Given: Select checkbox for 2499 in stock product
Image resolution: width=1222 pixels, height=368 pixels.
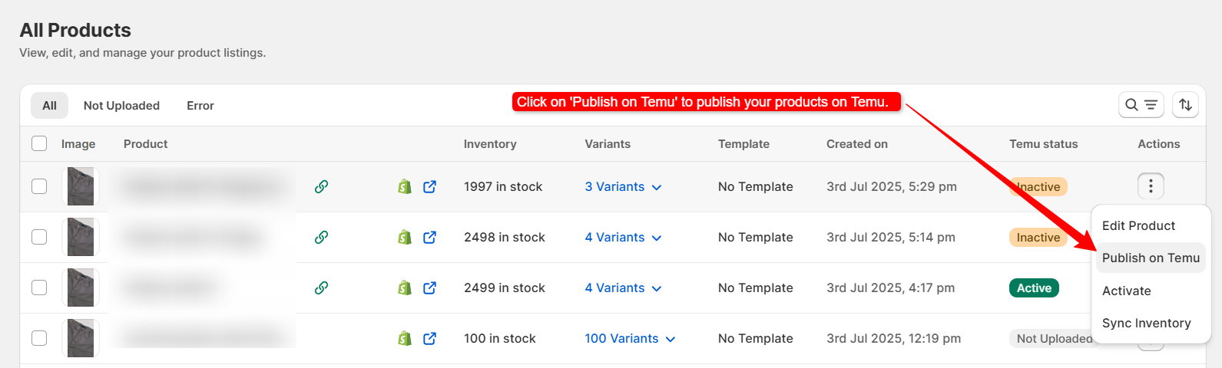Looking at the screenshot, I should coord(39,287).
